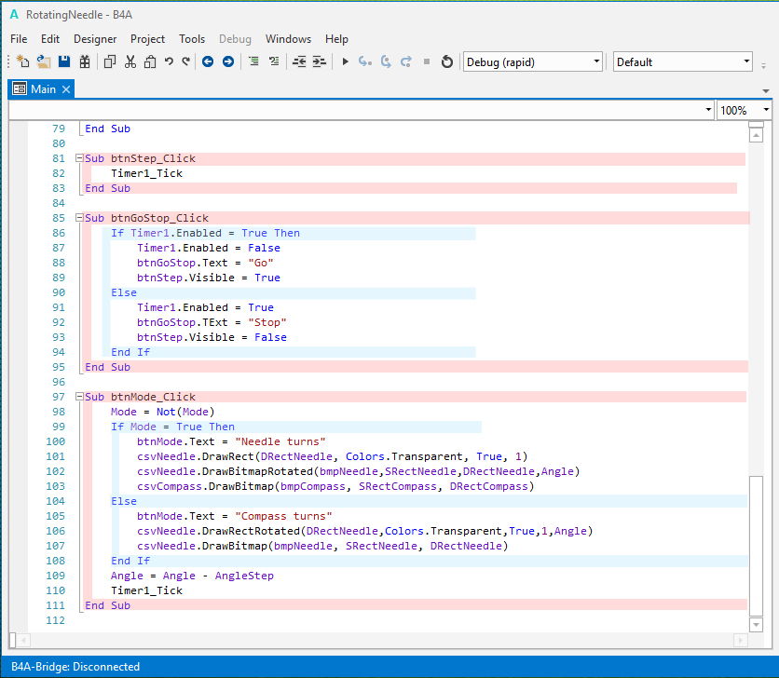Click the Save icon in toolbar
This screenshot has height=678, width=779.
pos(64,61)
